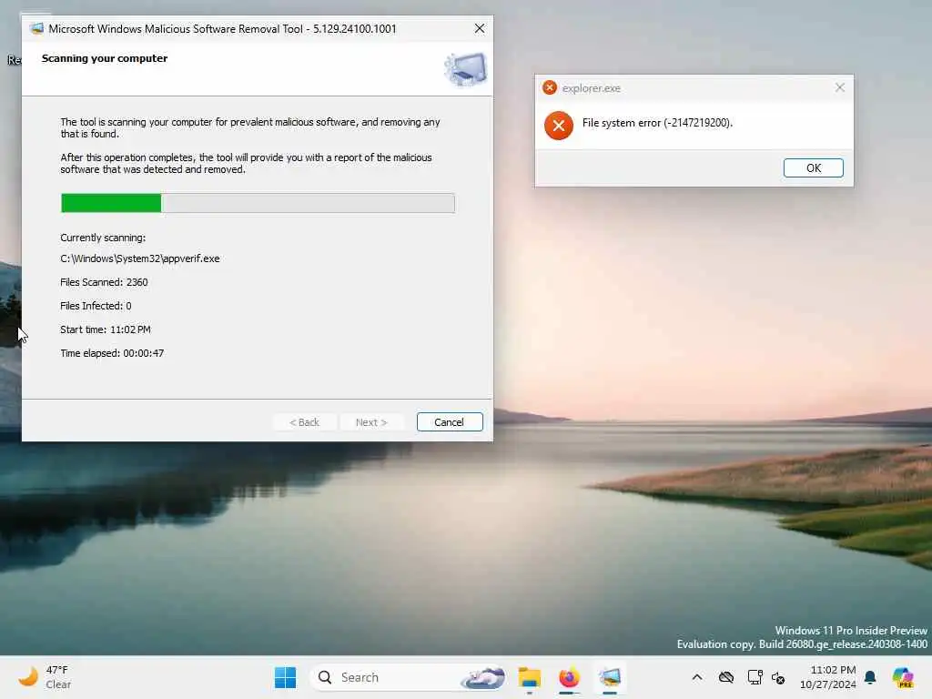Close the Malicious Software Removal Tool window
The height and width of the screenshot is (699, 932).
(479, 28)
